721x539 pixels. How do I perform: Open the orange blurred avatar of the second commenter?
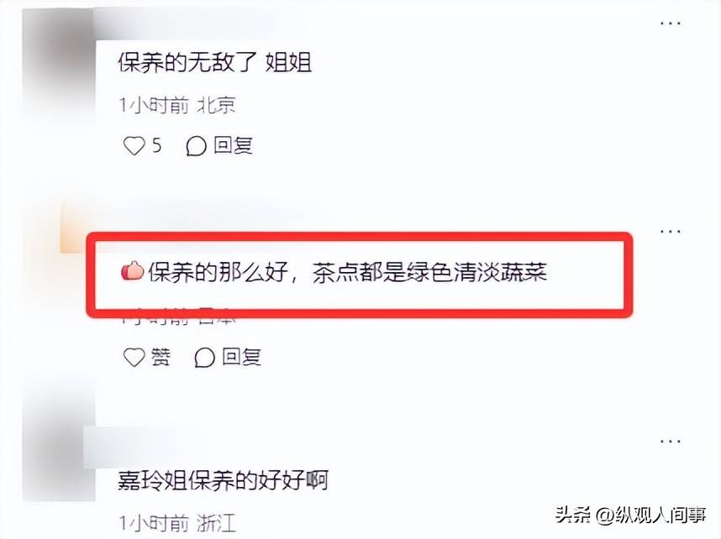pos(75,227)
